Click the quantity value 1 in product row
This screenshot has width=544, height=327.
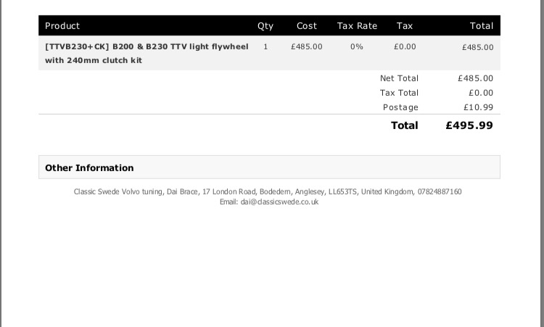(265, 46)
